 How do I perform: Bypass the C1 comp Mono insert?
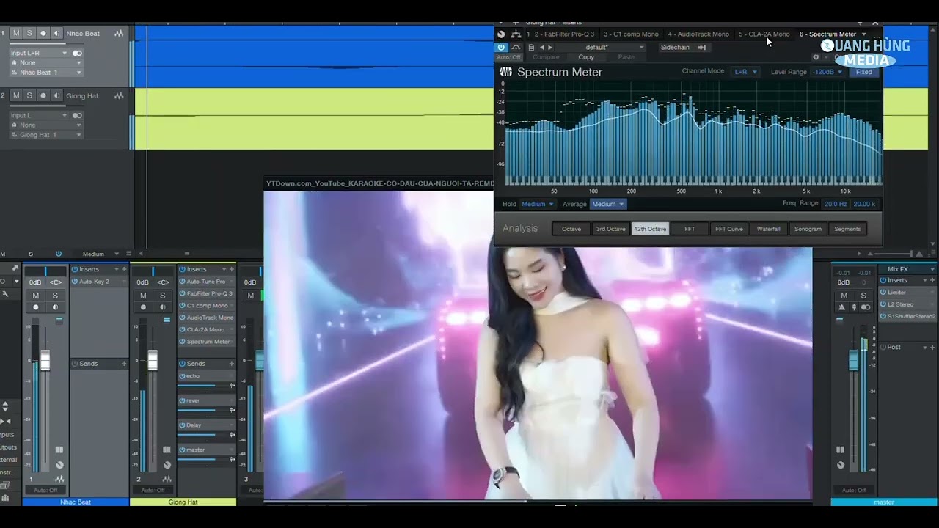[183, 306]
